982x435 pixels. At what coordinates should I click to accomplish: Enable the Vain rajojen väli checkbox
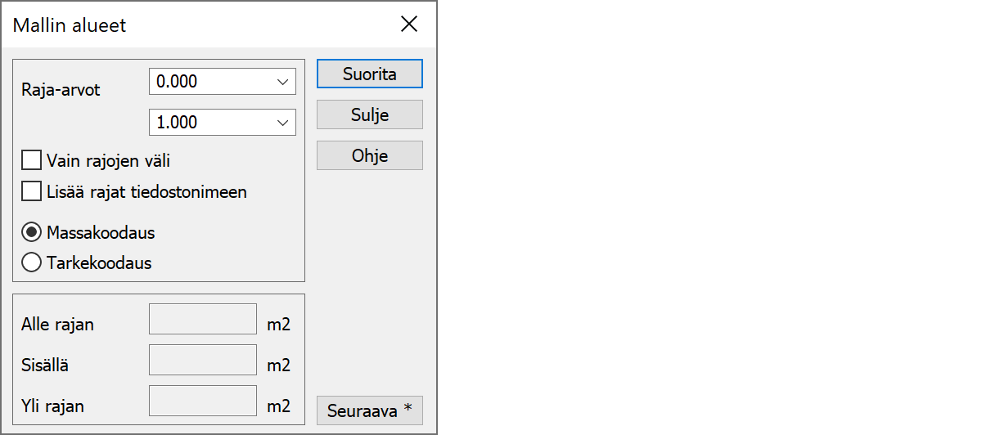click(32, 160)
